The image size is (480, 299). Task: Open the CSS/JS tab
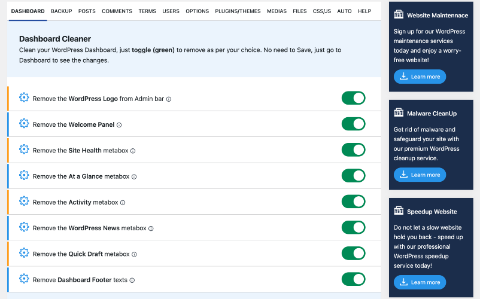pos(322,11)
